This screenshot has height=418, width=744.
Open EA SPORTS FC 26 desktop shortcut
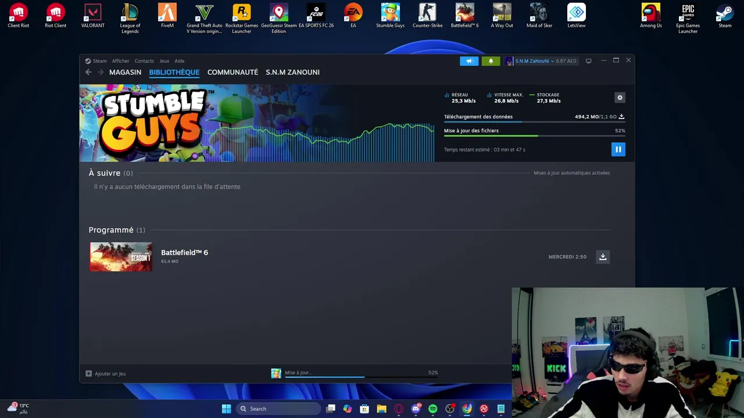pos(316,16)
